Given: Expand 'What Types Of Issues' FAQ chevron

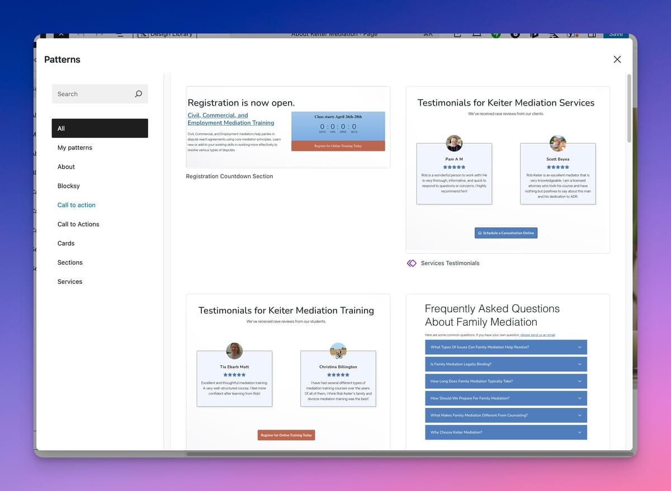Looking at the screenshot, I should pos(579,347).
